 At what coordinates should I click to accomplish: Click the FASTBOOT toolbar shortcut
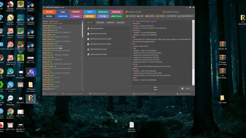131,16
